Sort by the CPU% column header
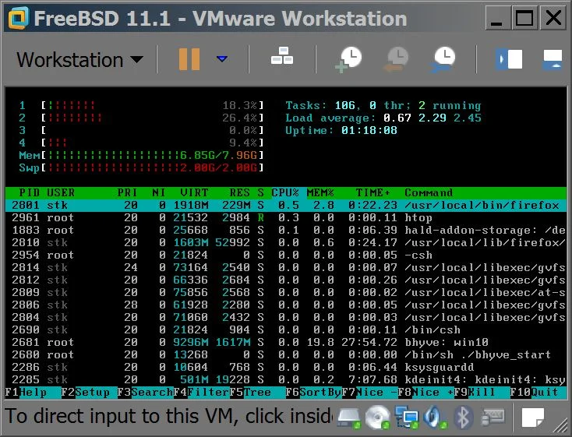Viewport: 572px width, 437px height. pyautogui.click(x=285, y=192)
